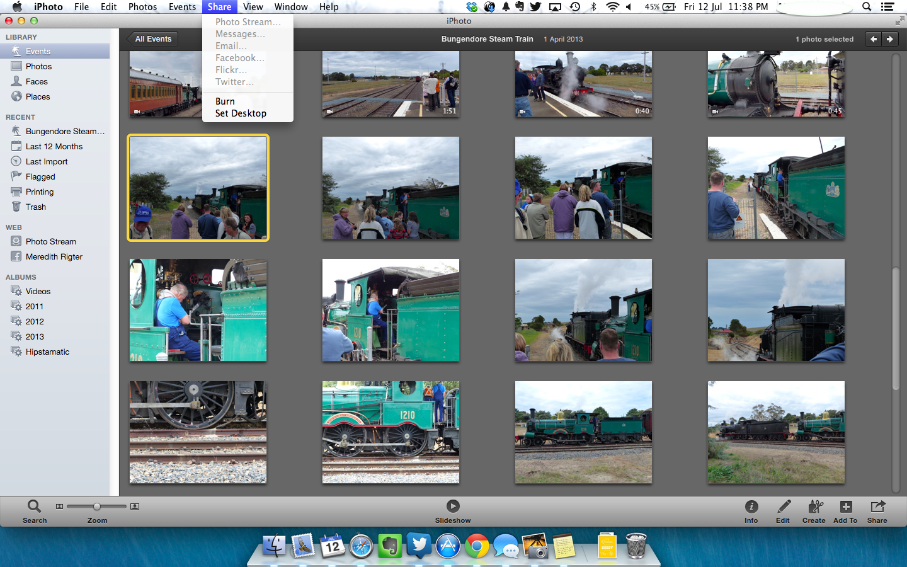The width and height of the screenshot is (907, 567).
Task: Start the Slideshow play button
Action: (453, 506)
